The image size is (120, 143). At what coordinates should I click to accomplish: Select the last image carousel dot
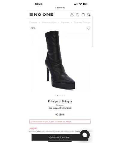pos(64,95)
